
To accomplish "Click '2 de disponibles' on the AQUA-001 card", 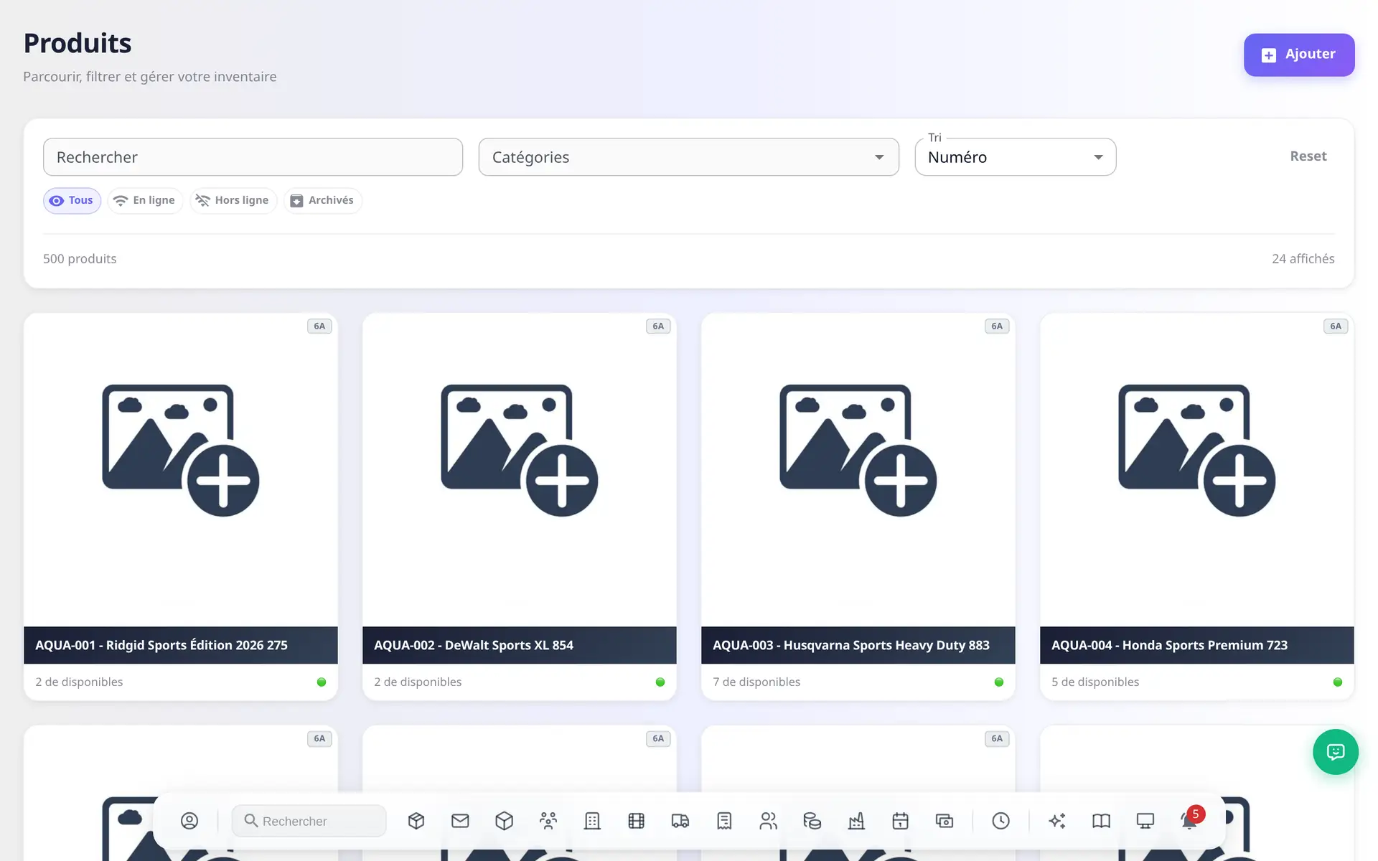I will point(79,682).
